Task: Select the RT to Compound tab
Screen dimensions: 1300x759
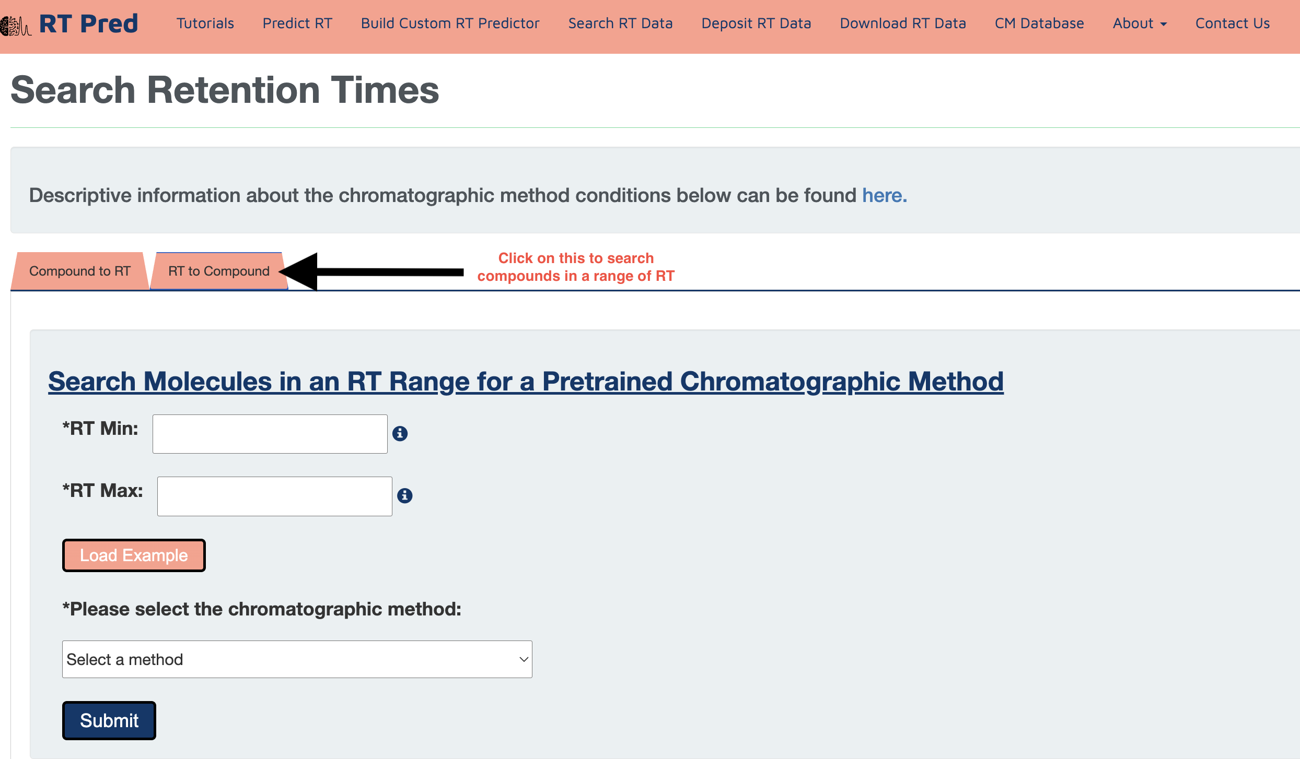Action: 218,271
